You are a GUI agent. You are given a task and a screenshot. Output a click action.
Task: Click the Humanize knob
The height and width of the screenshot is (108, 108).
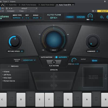pyautogui.click(x=93, y=42)
